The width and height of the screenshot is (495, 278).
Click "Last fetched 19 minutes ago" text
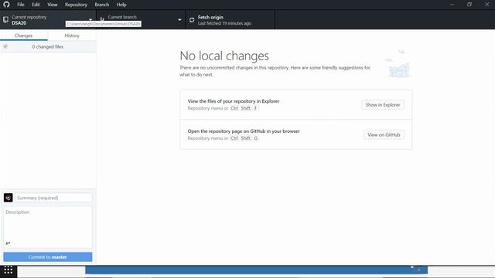(224, 23)
